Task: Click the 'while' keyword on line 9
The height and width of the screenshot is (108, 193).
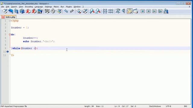Action: coord(16,48)
